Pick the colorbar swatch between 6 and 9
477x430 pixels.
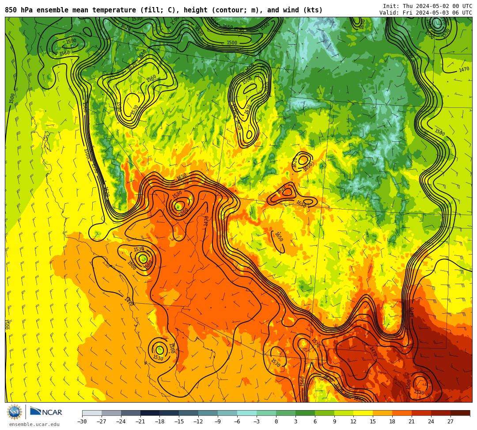tap(325, 413)
